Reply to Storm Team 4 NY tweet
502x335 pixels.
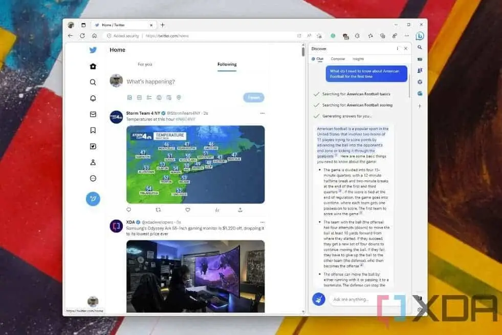[129, 210]
